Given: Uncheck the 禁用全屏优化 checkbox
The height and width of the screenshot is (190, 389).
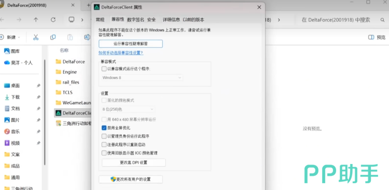Looking at the screenshot, I should click(x=104, y=128).
